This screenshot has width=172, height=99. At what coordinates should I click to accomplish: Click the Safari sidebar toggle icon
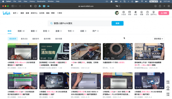point(13,6)
